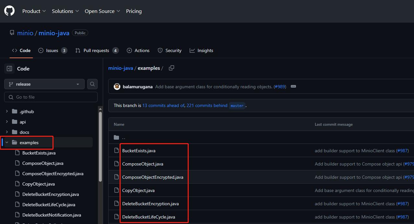The image size is (414, 224).
Task: Open DeleteBucketLifeCycle.java in the file table
Action: 148,217
